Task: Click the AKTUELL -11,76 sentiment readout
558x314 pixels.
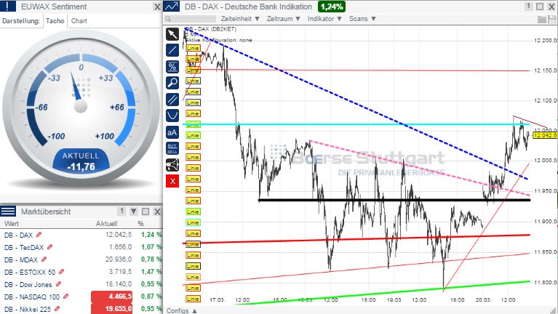Action: tap(81, 161)
